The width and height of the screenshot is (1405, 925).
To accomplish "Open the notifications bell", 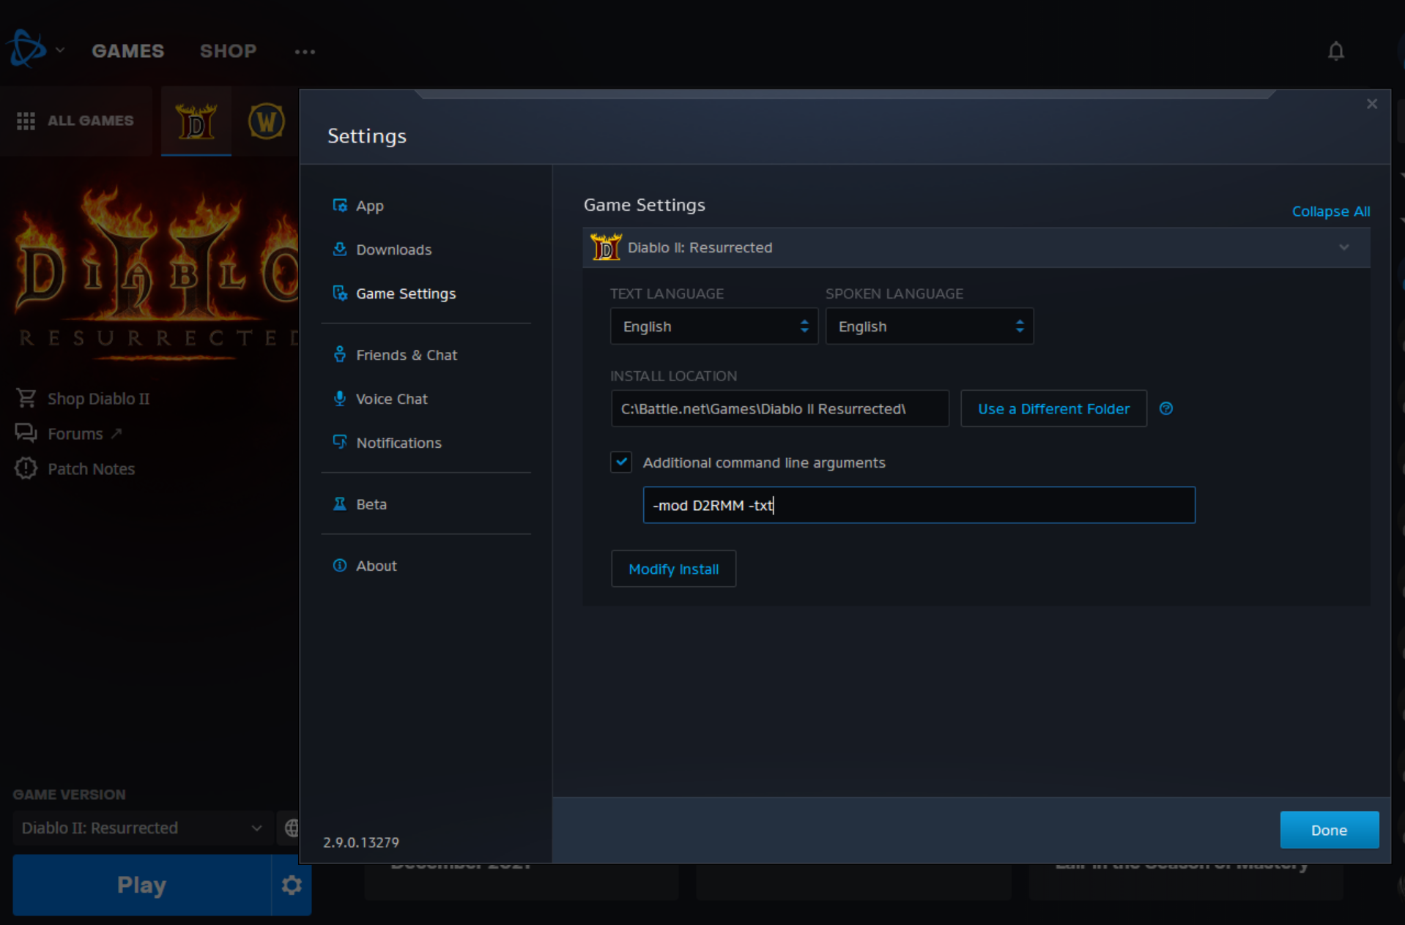I will click(1335, 51).
